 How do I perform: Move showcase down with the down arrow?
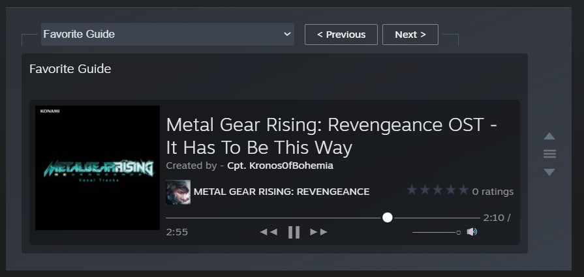tap(549, 172)
